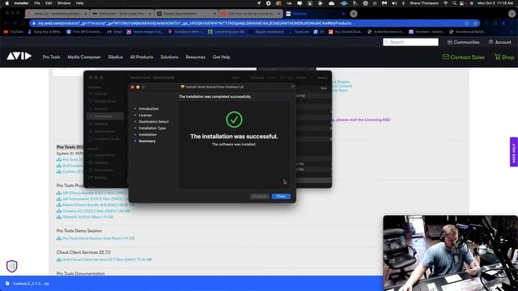
Task: Open the File menu
Action: coord(37,3)
